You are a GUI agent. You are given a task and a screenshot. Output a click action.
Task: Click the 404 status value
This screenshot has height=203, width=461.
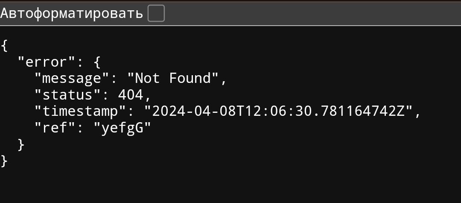131,95
